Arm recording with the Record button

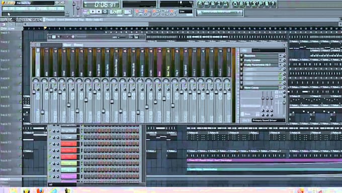[x=105, y=12]
